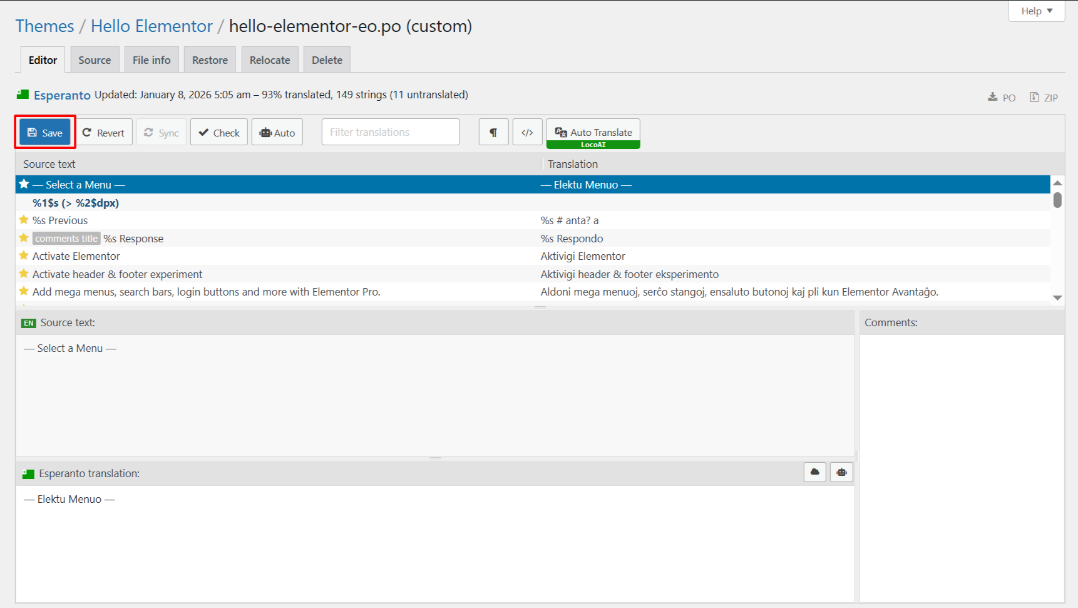Switch to the Source tab
The width and height of the screenshot is (1078, 608).
[95, 60]
